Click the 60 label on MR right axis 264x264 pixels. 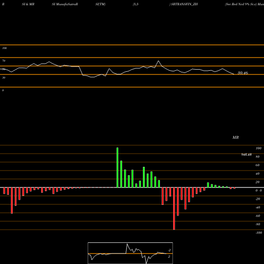click(258, 165)
